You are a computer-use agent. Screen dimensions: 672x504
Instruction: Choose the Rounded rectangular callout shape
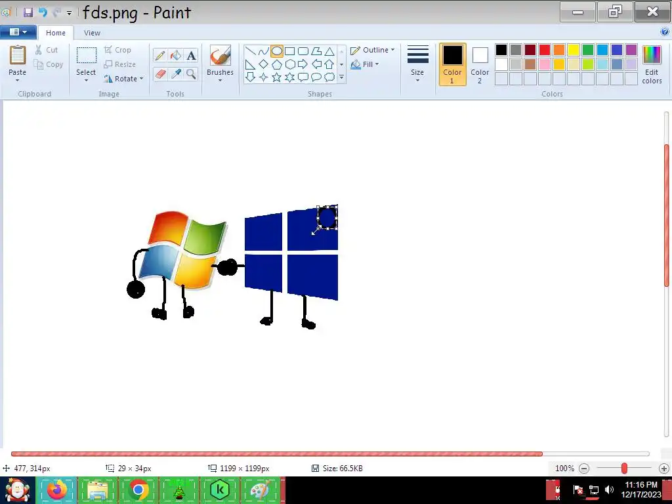[303, 77]
